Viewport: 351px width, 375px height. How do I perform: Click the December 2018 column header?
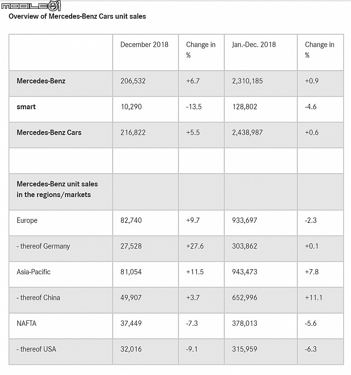tap(144, 44)
